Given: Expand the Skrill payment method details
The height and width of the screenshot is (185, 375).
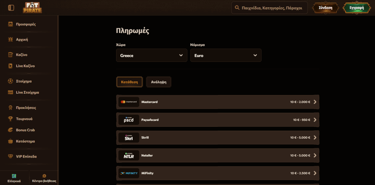Looking at the screenshot, I should pyautogui.click(x=218, y=138).
